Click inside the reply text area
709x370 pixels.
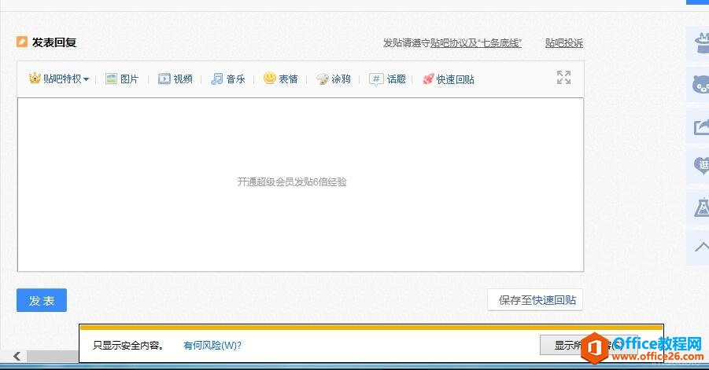(x=301, y=185)
